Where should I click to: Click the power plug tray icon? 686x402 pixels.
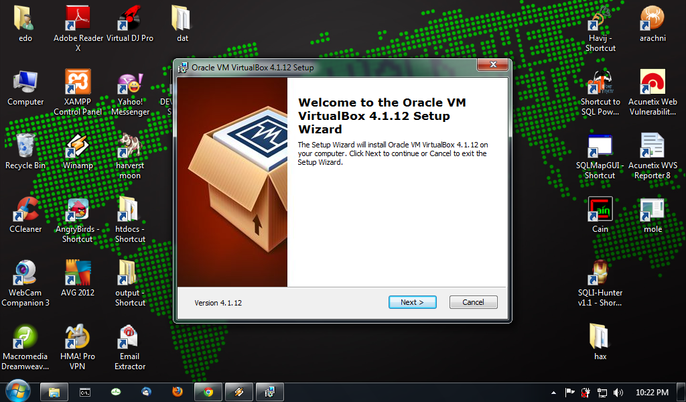[586, 393]
